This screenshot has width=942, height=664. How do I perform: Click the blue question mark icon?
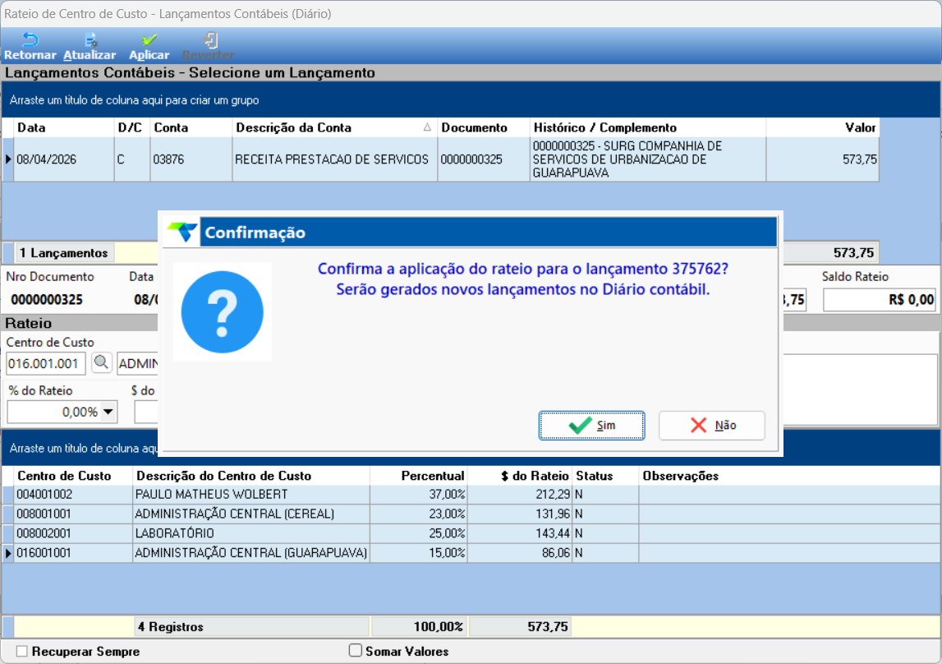pyautogui.click(x=223, y=312)
